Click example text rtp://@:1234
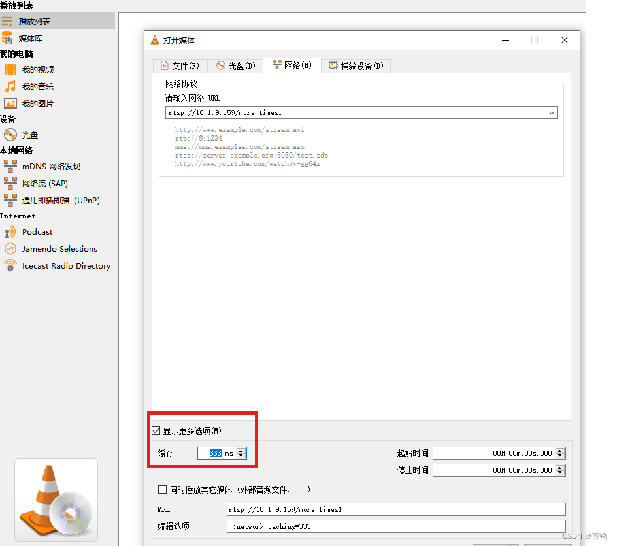The height and width of the screenshot is (546, 617). pos(198,138)
